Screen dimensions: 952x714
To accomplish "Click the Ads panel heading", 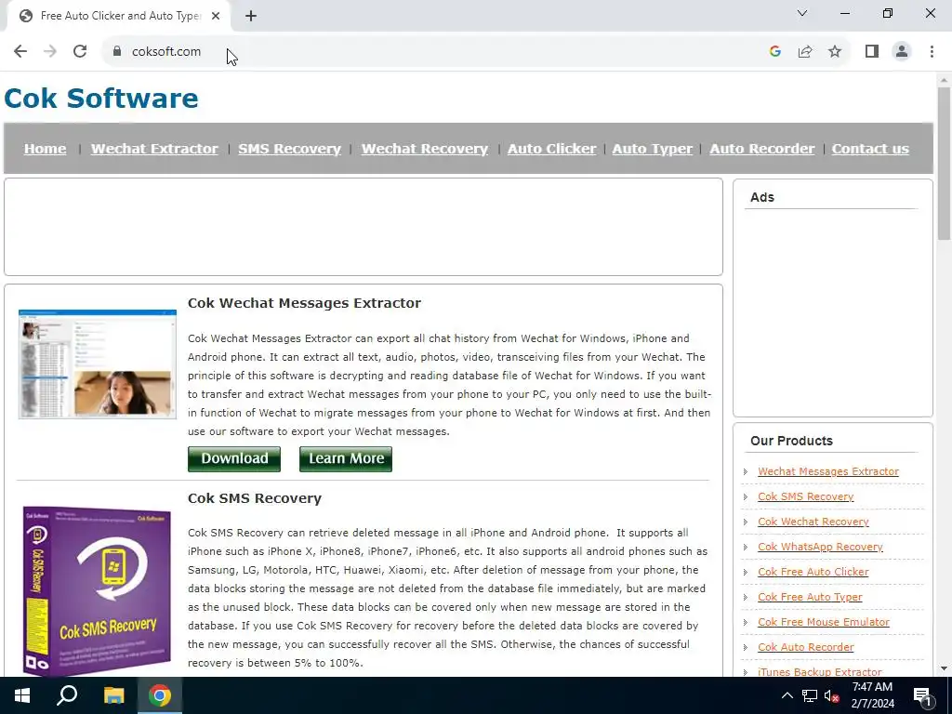I will (762, 197).
